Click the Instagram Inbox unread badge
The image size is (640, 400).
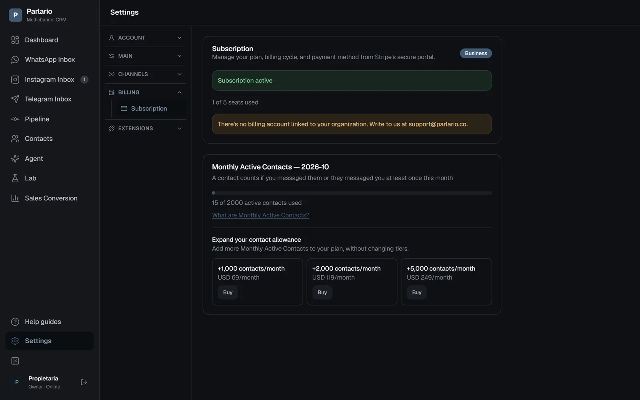(x=84, y=80)
